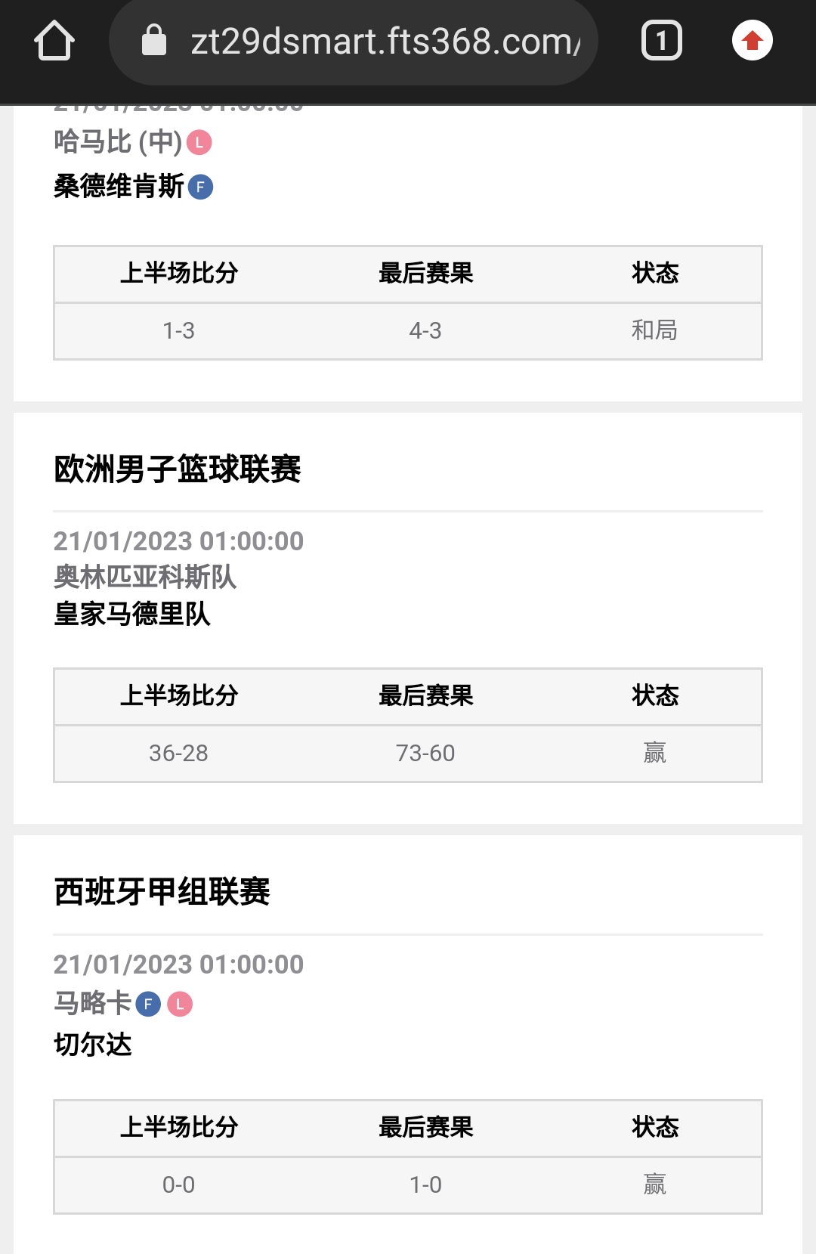The image size is (816, 1254).
Task: Click the 36-28 halftime score cell
Action: 178,753
